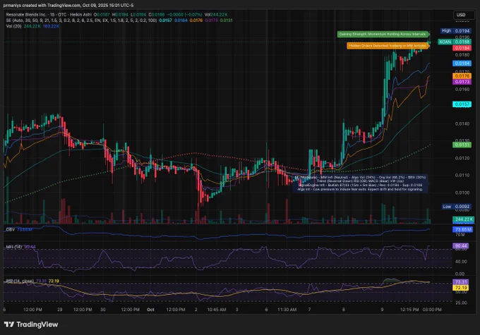Click the 73.31 RSI axis label
The width and height of the screenshot is (480, 335).
pyautogui.click(x=461, y=282)
